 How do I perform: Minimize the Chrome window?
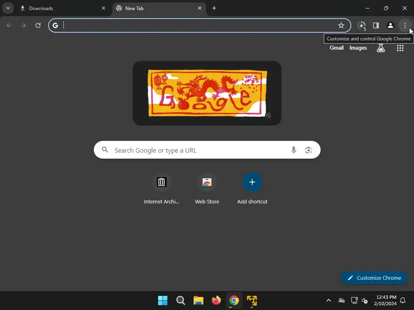point(367,8)
